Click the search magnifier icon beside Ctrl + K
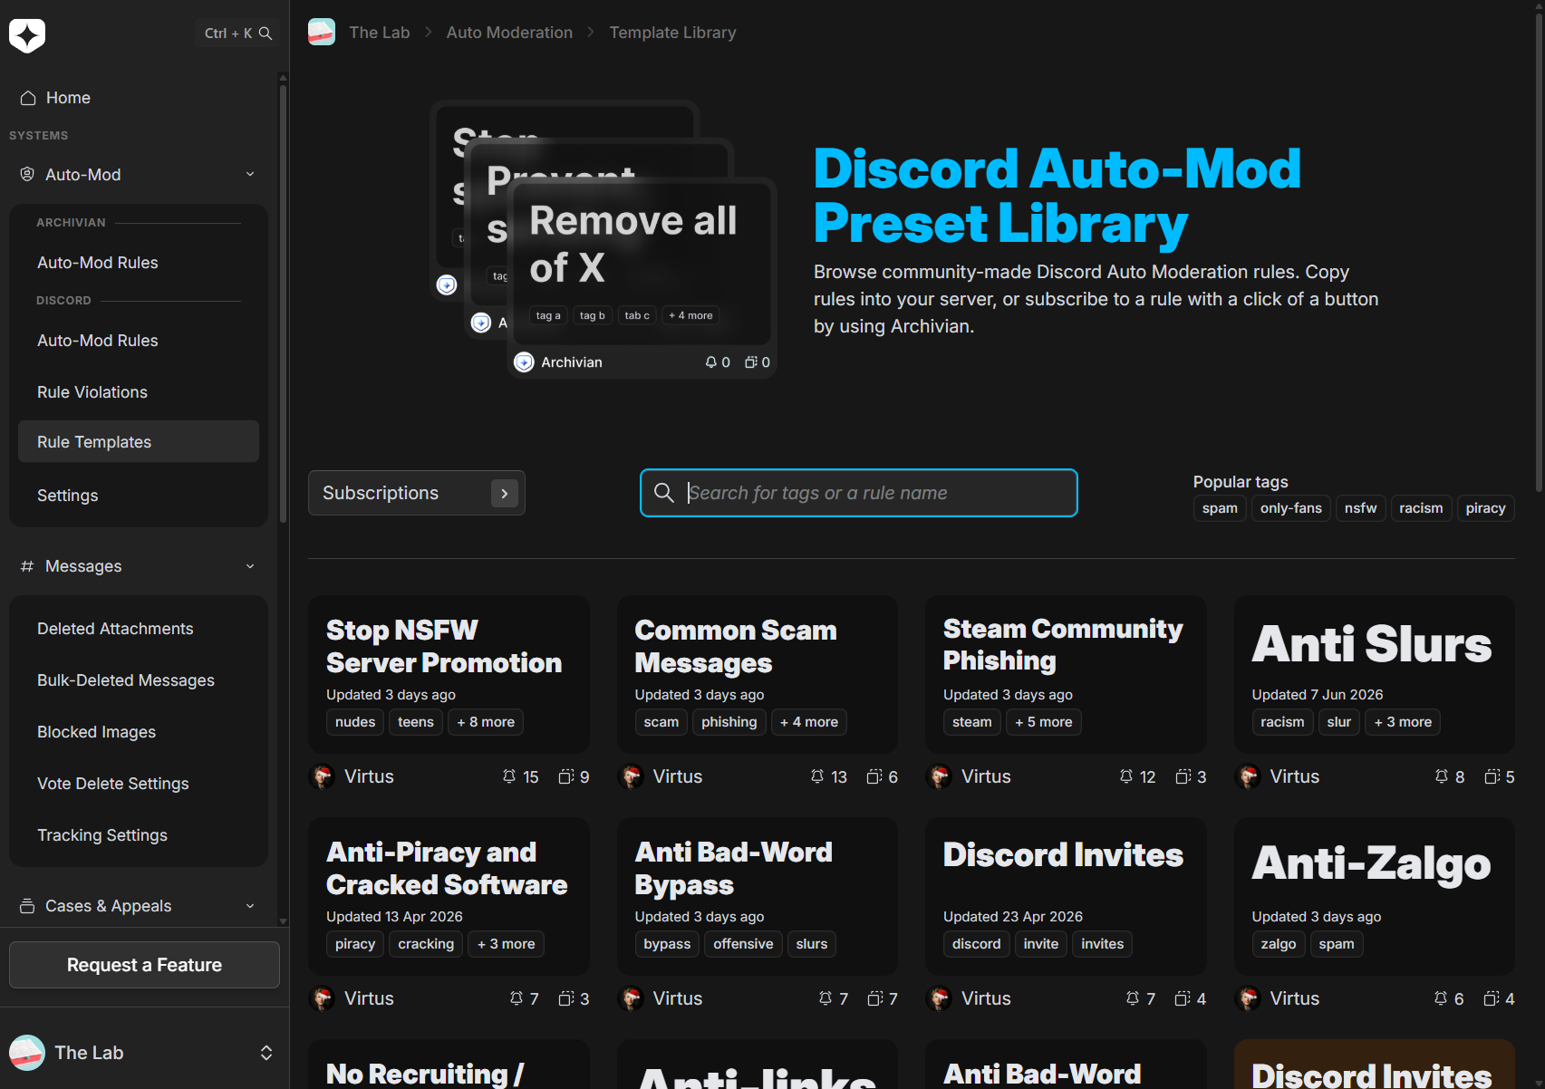The height and width of the screenshot is (1089, 1545). pyautogui.click(x=266, y=34)
